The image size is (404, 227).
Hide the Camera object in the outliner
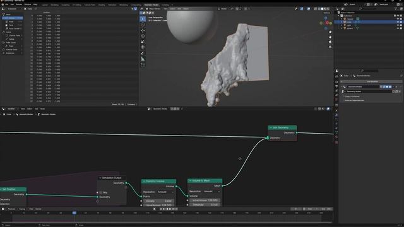[x=398, y=19]
